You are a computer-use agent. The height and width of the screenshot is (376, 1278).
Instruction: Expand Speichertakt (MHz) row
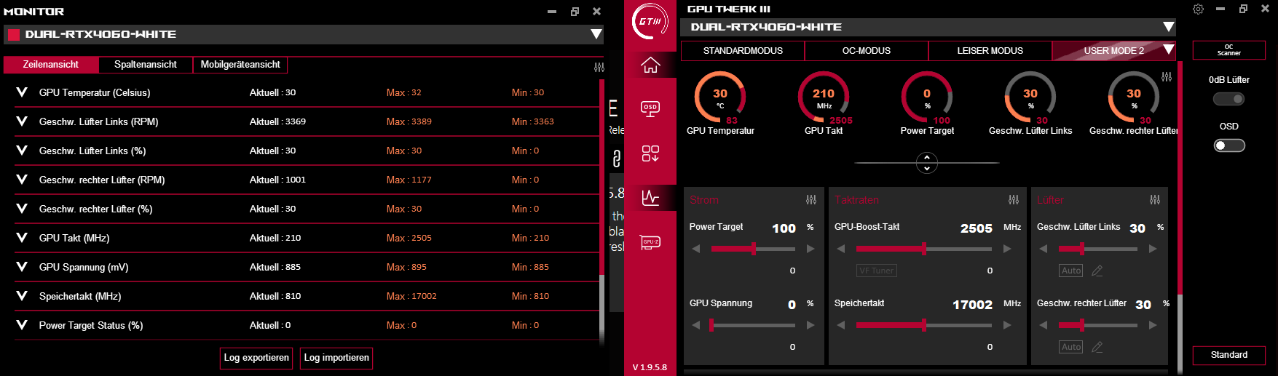(x=22, y=296)
